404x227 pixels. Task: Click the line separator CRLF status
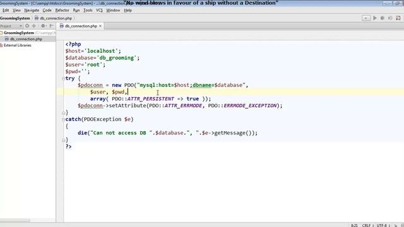(367, 225)
